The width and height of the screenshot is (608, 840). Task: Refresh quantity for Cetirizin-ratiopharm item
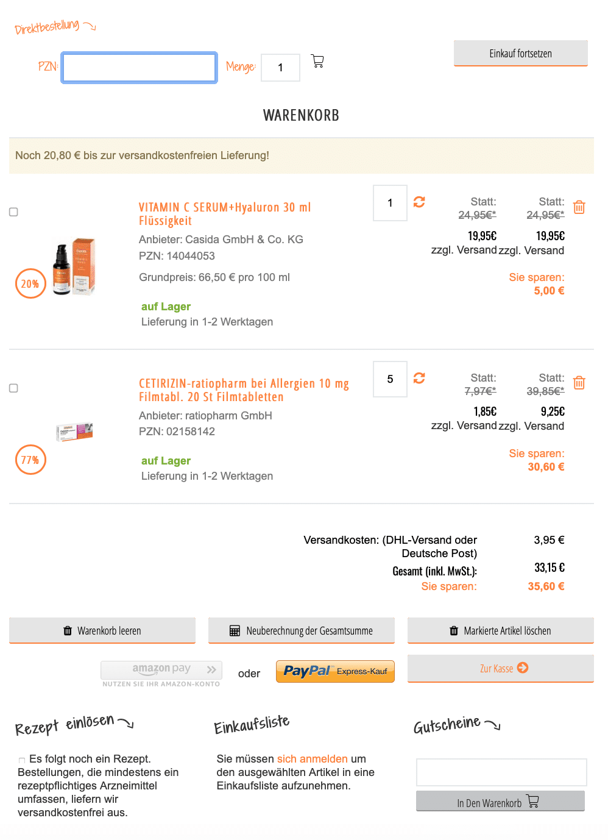pyautogui.click(x=419, y=378)
